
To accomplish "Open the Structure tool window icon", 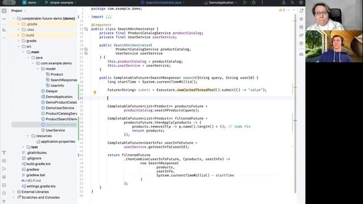I will tap(4, 30).
